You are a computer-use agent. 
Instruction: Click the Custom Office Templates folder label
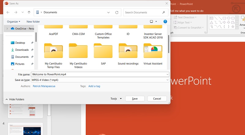click(103, 36)
